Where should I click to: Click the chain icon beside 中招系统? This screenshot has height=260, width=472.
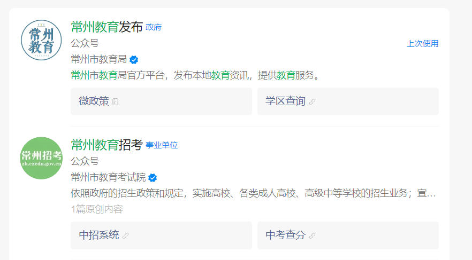click(126, 235)
